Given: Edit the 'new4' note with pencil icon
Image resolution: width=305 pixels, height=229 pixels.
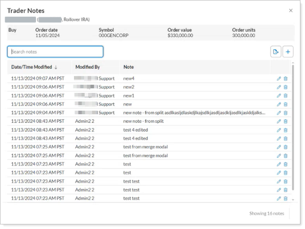Looking at the screenshot, I should pos(279,79).
